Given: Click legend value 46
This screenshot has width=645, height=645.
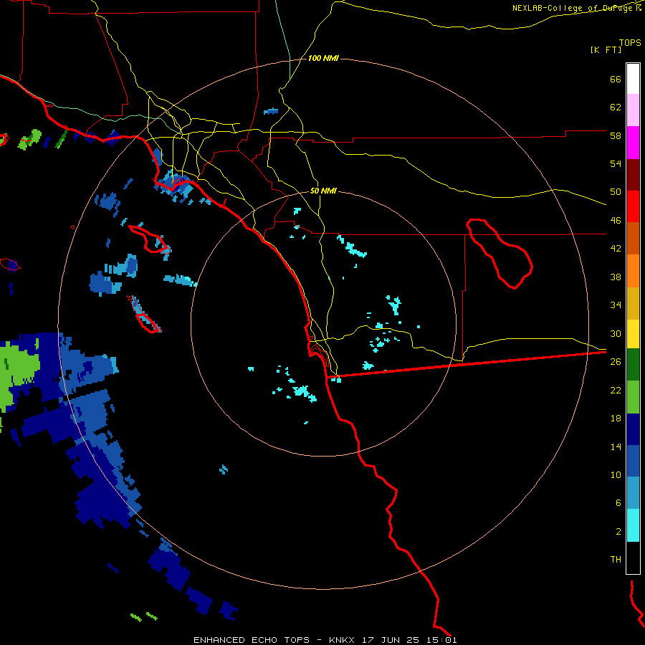Looking at the screenshot, I should click(616, 221).
